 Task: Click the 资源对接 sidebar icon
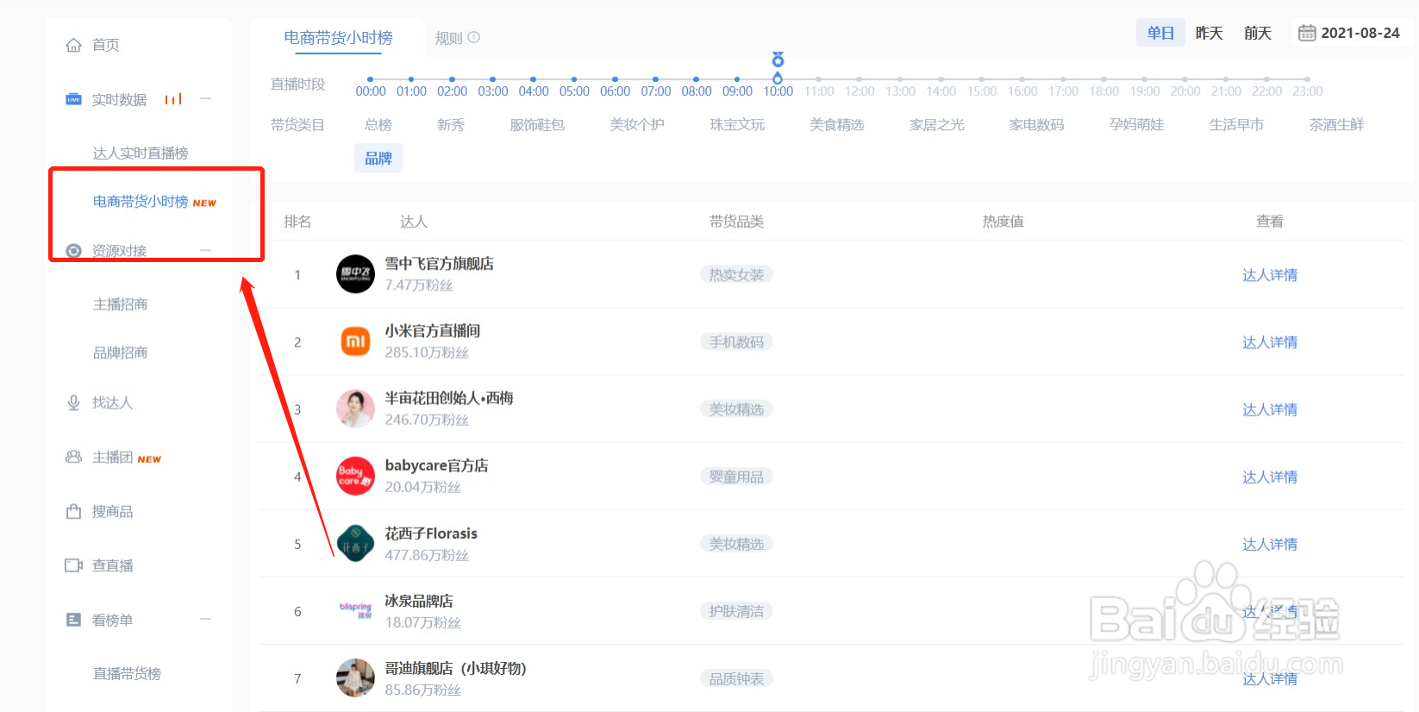[x=74, y=251]
